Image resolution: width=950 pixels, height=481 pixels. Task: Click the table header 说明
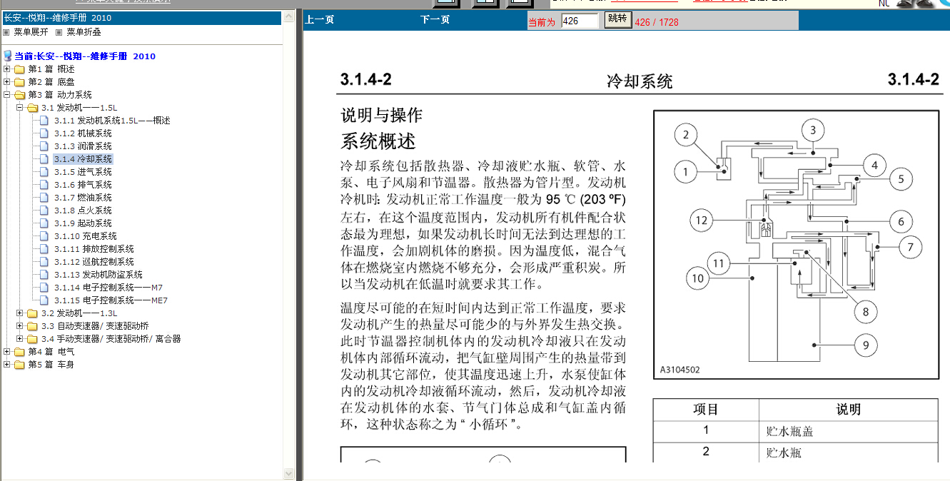coord(849,410)
